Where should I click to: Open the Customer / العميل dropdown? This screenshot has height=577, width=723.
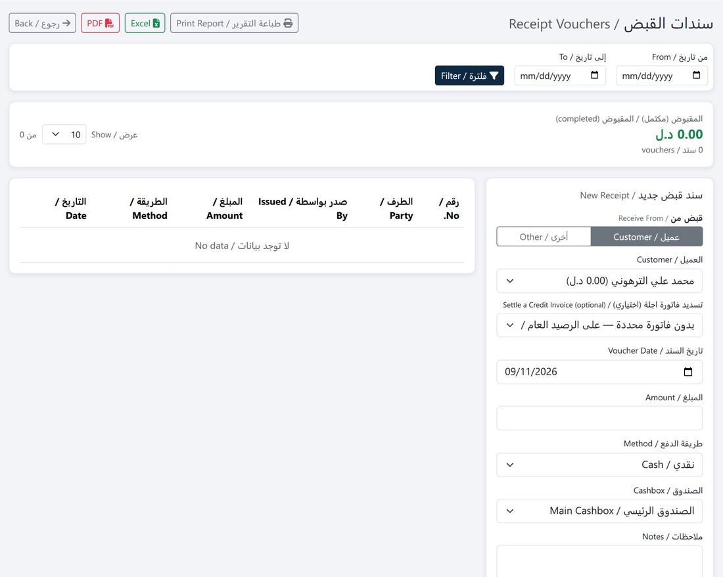[599, 281]
